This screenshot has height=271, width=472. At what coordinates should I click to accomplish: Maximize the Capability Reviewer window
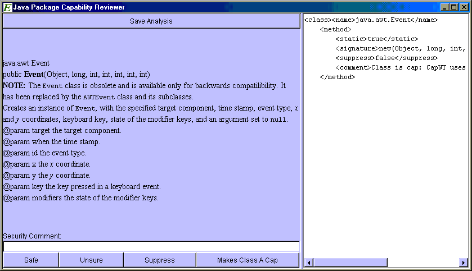point(454,7)
